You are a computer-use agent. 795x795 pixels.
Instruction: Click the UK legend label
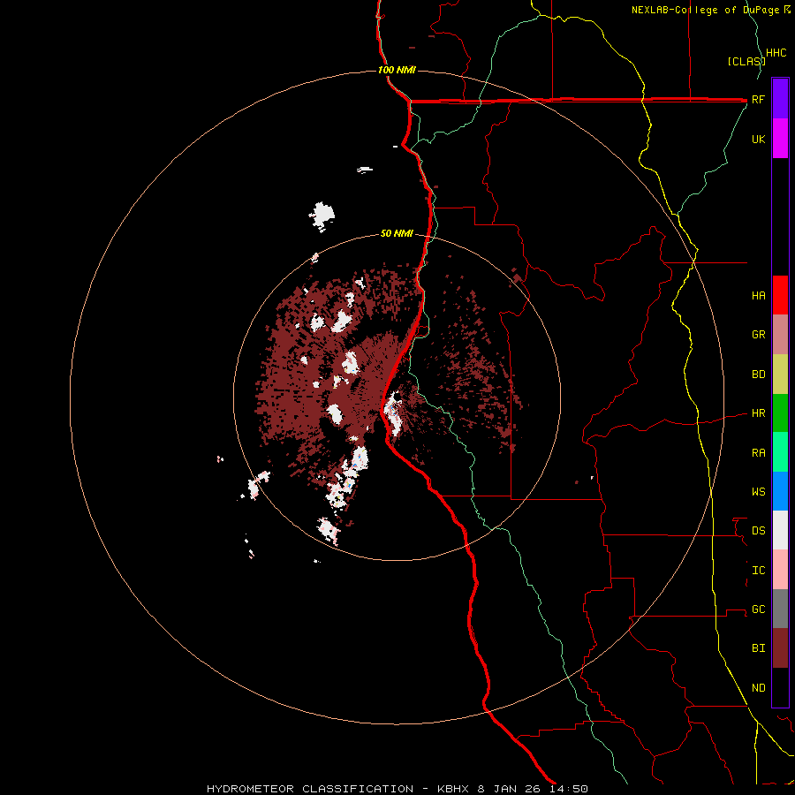(x=759, y=139)
